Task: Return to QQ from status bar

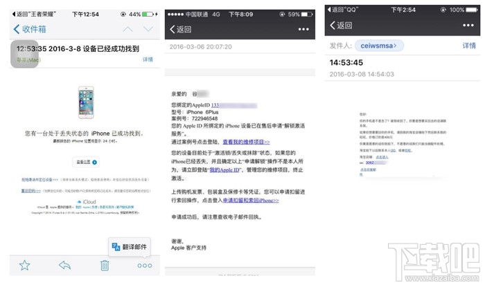Action: pyautogui.click(x=343, y=10)
